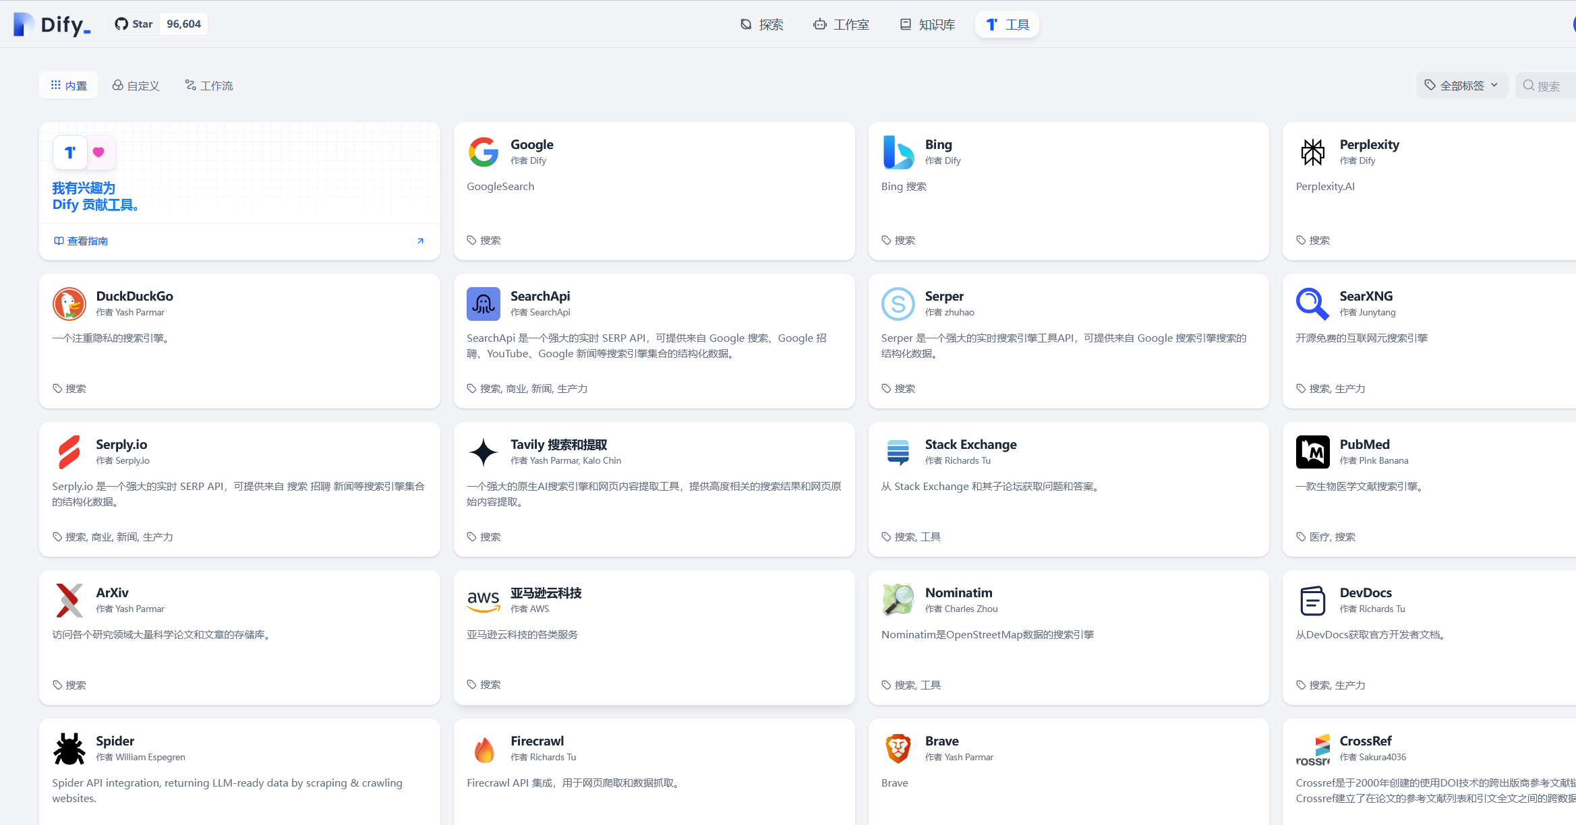Open the SearXNG title text
Viewport: 1576px width, 825px height.
click(1366, 296)
